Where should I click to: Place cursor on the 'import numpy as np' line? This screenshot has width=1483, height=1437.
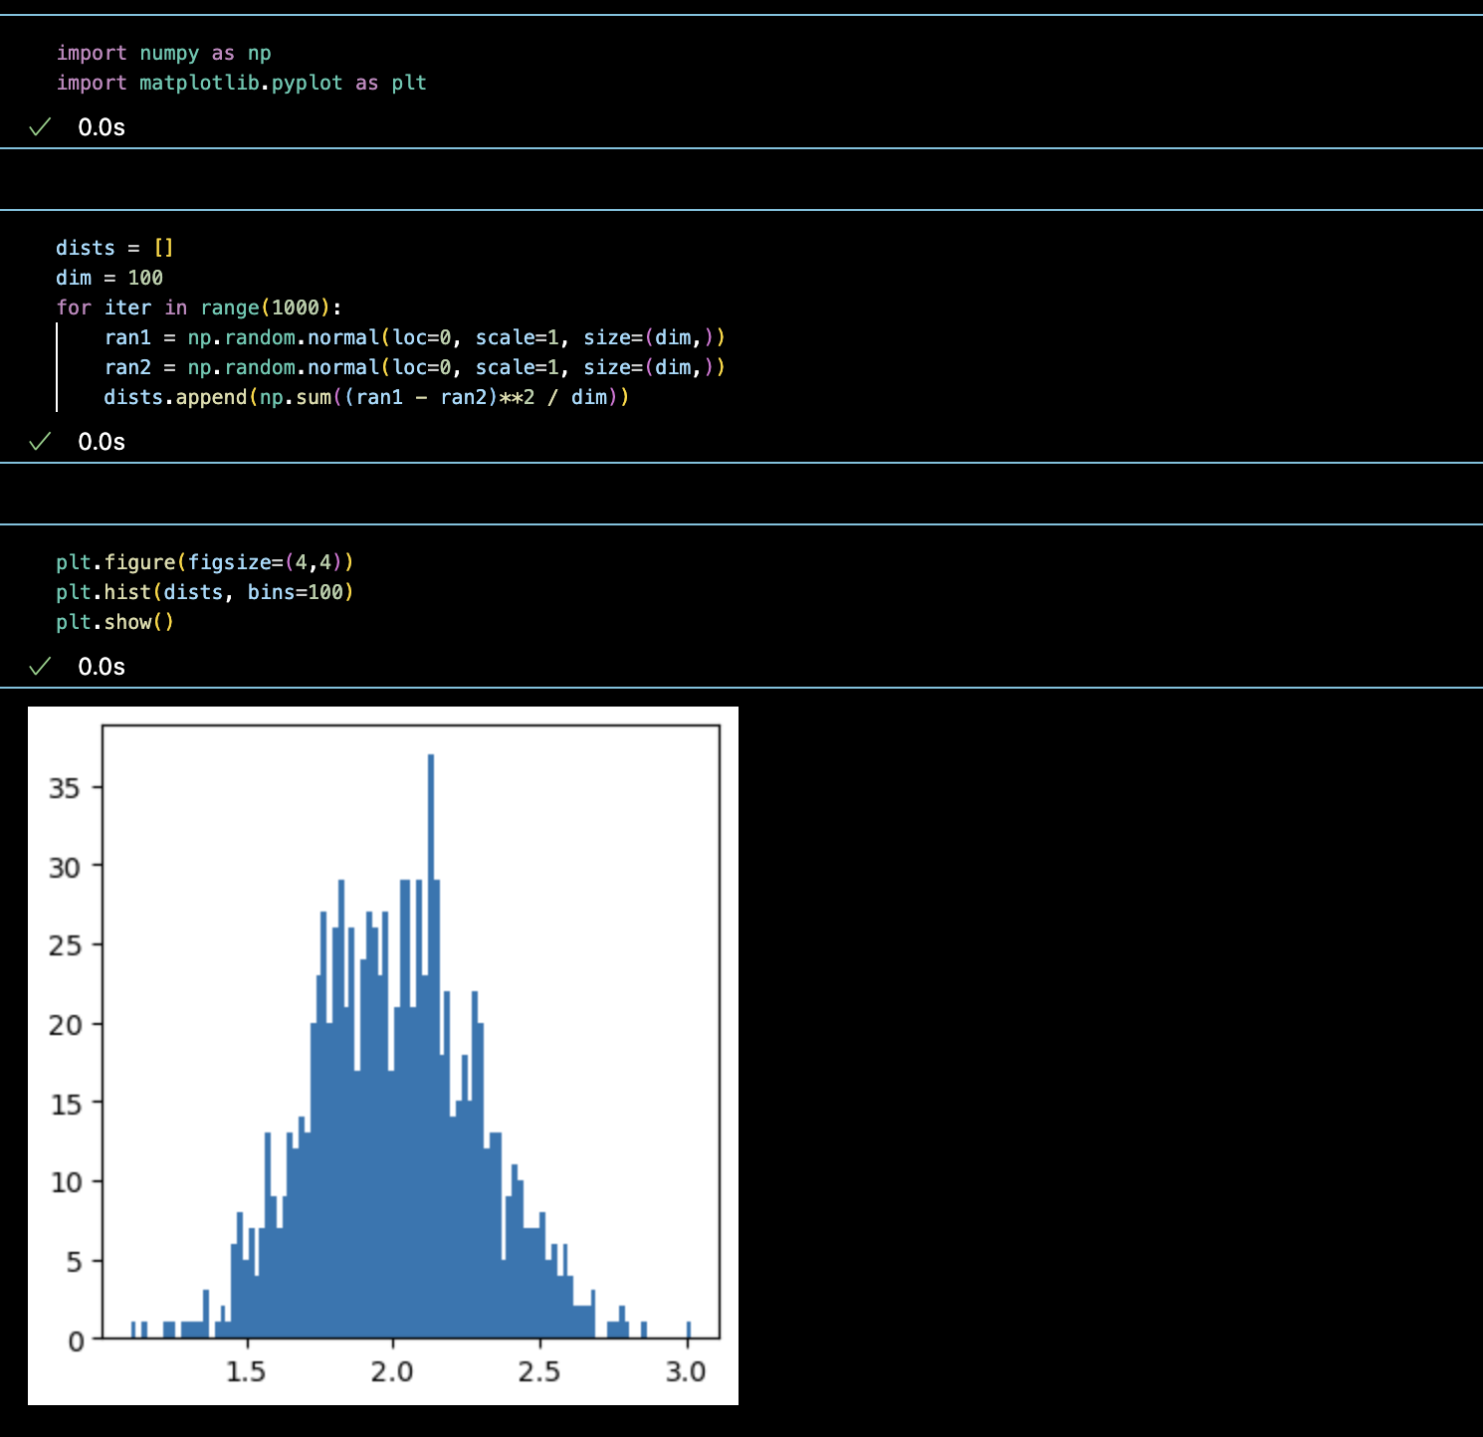tap(163, 54)
